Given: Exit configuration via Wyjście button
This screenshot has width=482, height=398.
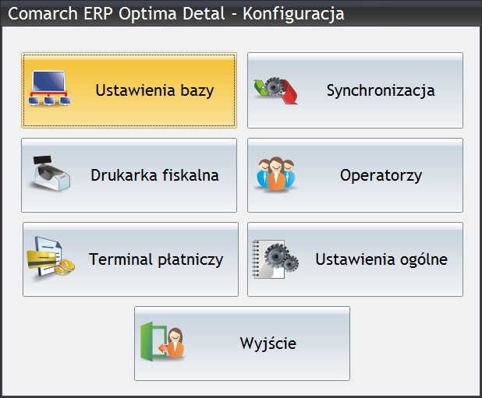Looking at the screenshot, I should pyautogui.click(x=242, y=343).
